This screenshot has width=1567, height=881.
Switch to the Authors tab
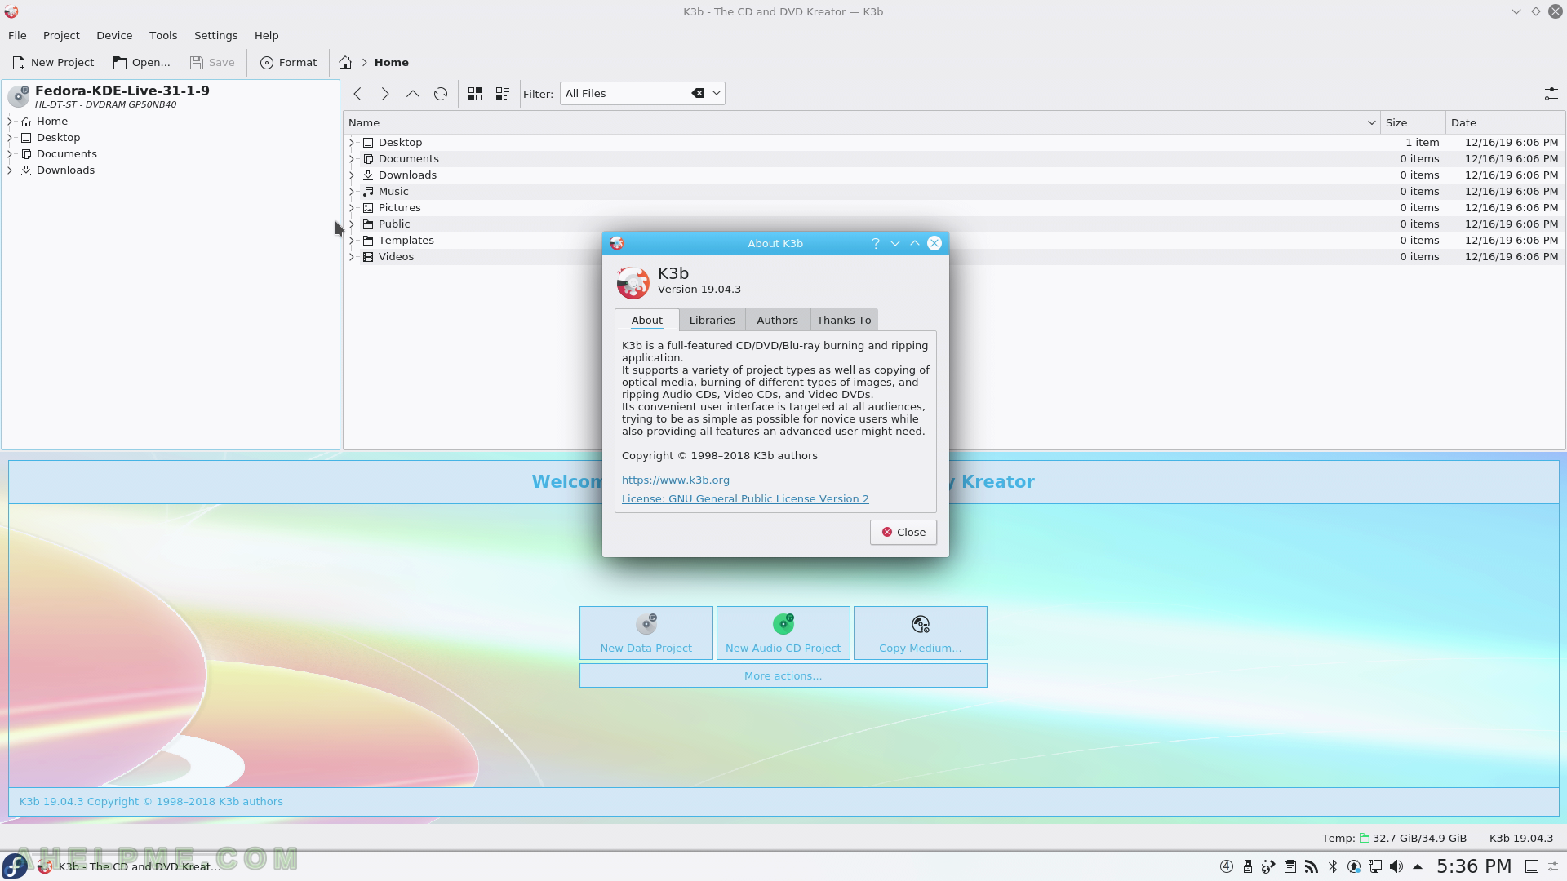pos(777,320)
